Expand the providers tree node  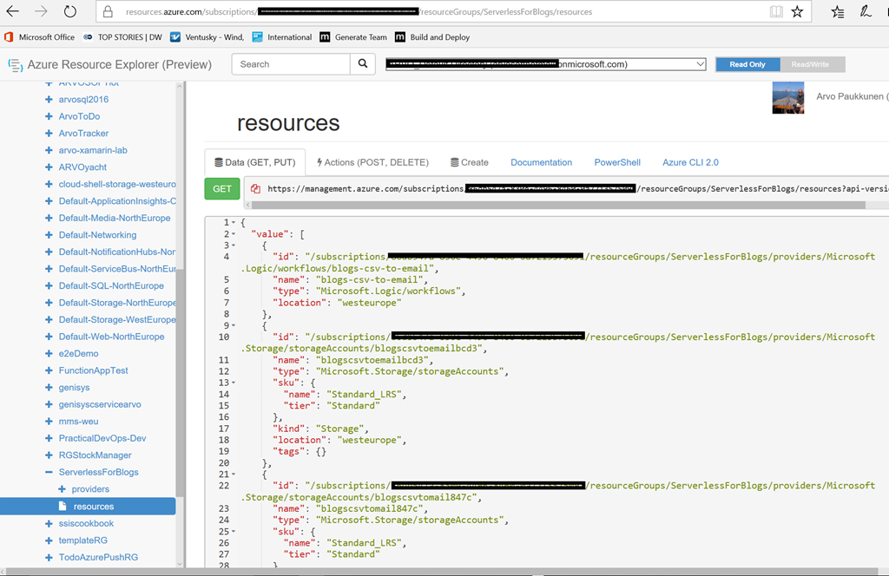coord(63,489)
